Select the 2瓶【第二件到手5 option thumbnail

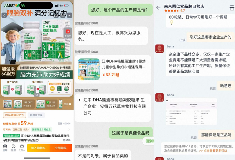(x=24, y=104)
